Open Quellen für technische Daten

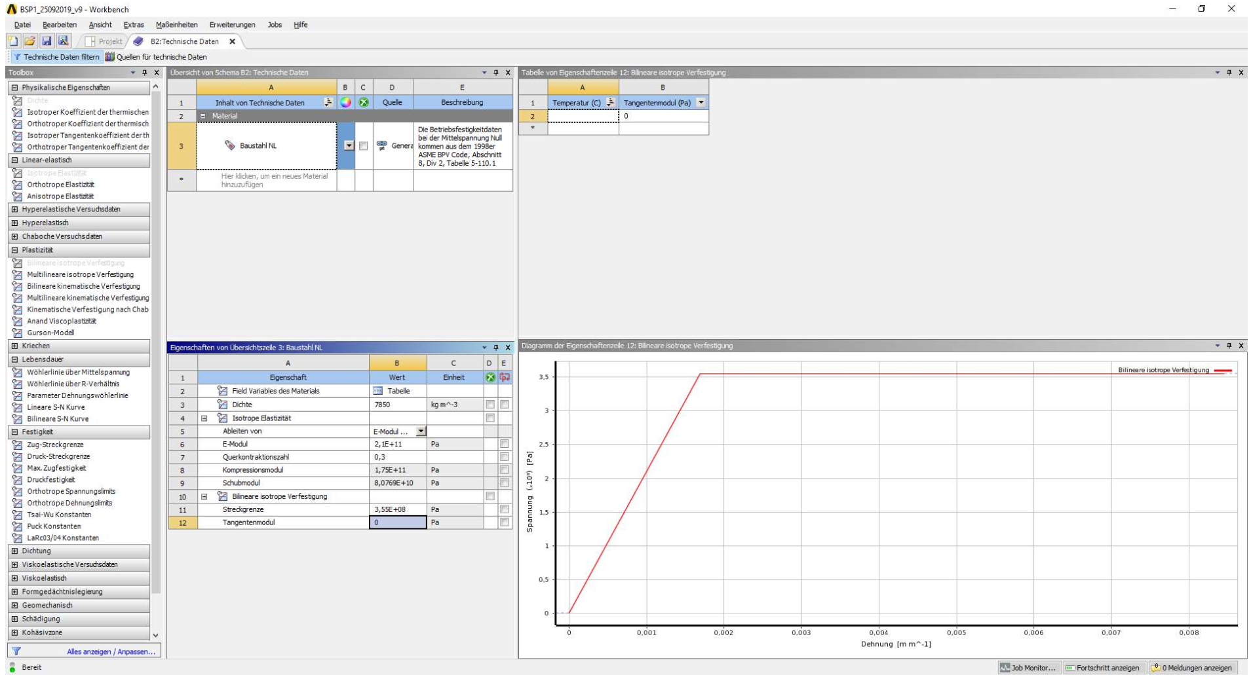pyautogui.click(x=156, y=57)
